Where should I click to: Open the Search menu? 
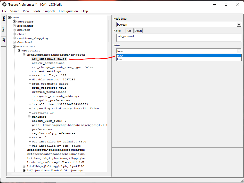(x=15, y=11)
